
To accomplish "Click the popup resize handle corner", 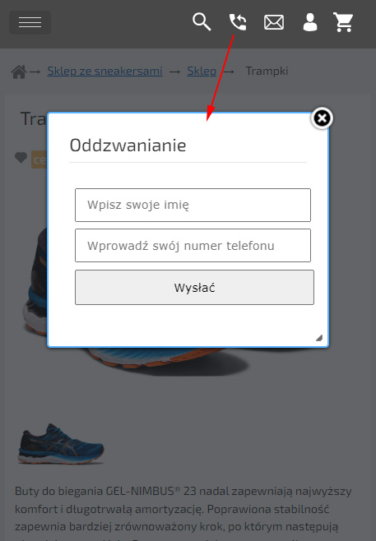I will tap(319, 338).
